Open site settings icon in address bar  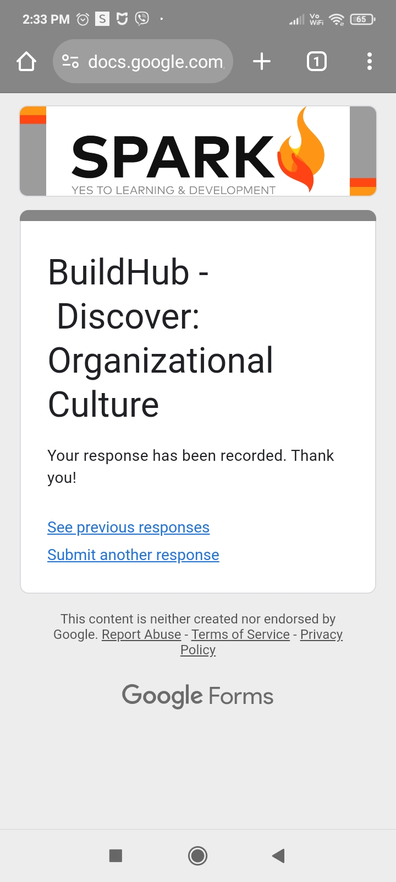[x=70, y=62]
